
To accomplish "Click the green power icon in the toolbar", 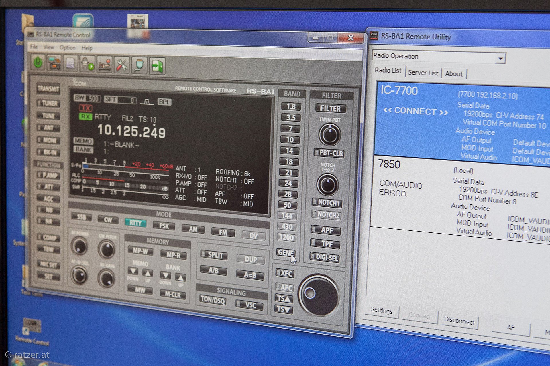I will click(38, 62).
